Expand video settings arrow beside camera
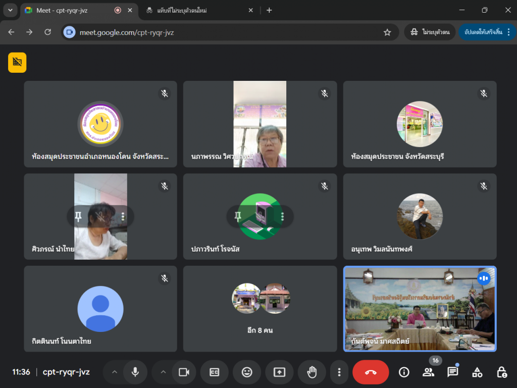This screenshot has height=388, width=517. [163, 372]
